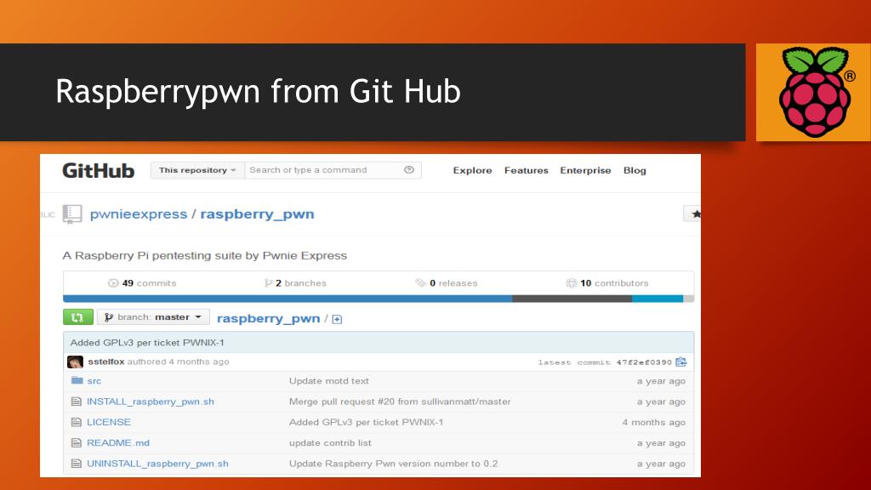Open the sstelfox author profile link
The height and width of the screenshot is (490, 871).
[x=106, y=362]
